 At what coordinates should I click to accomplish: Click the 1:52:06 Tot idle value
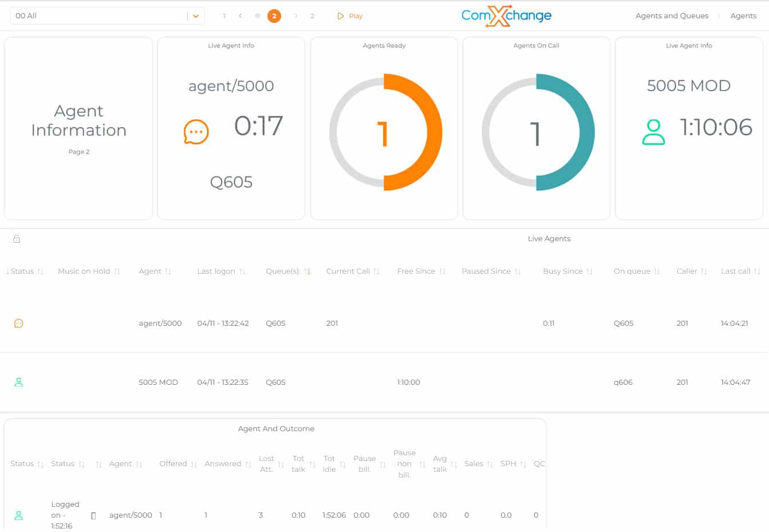coord(334,515)
